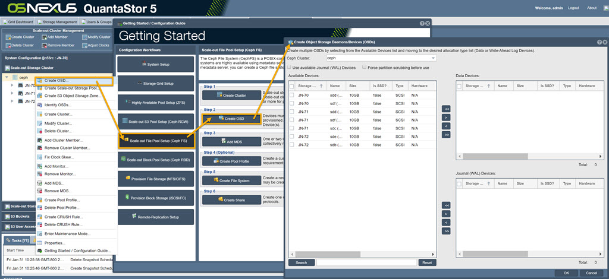
Task: Click Add Member toolbar button
Action: [54, 37]
